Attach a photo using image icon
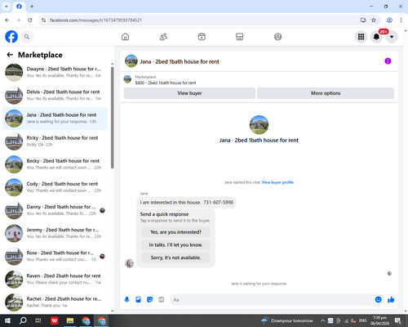This screenshot has width=408, height=327. [x=138, y=300]
